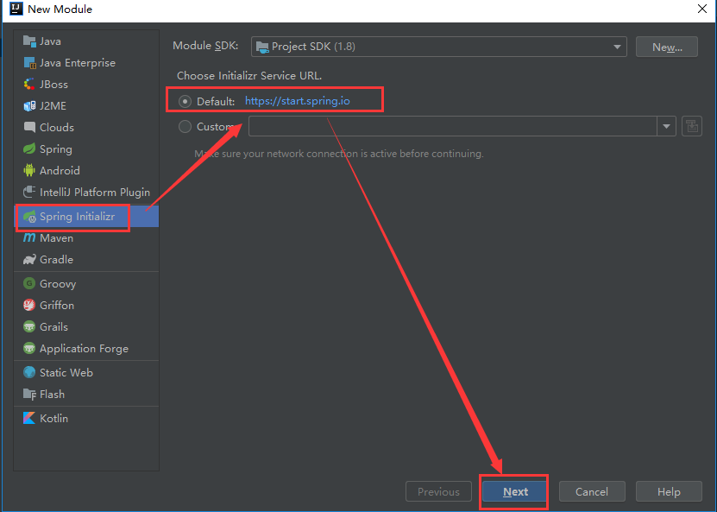Click the Groovy icon
Viewport: 717px width, 512px height.
tap(29, 284)
